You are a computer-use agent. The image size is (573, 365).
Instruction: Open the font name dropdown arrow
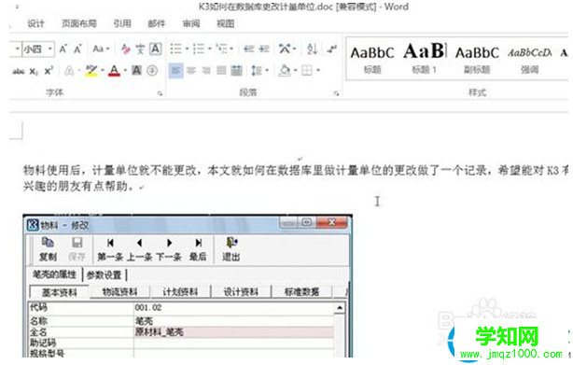coord(17,49)
